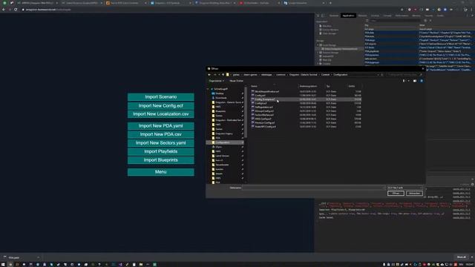Change file view layout icon in dialog
Image resolution: width=475 pixels, height=267 pixels.
click(x=404, y=81)
